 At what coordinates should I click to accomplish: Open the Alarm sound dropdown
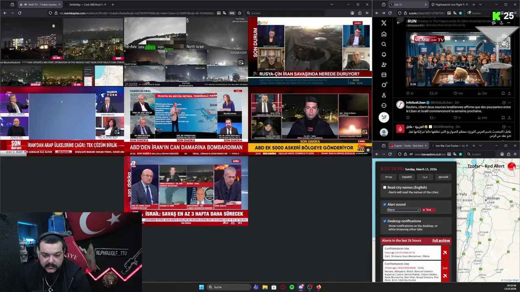click(403, 210)
